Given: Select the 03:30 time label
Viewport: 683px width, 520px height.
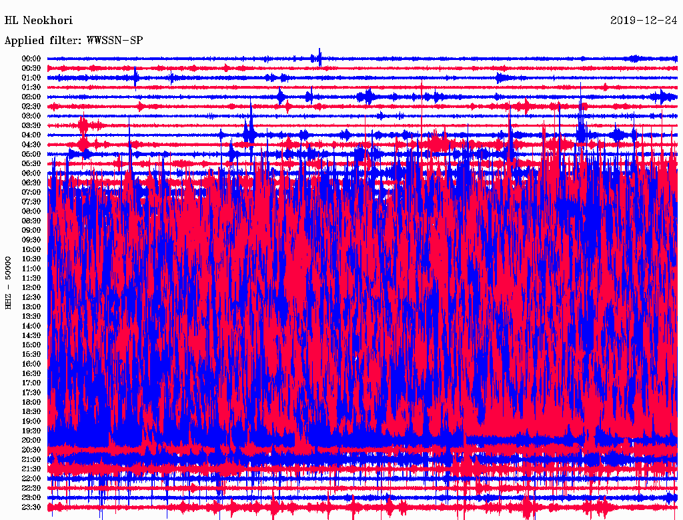Looking at the screenshot, I should (31, 125).
